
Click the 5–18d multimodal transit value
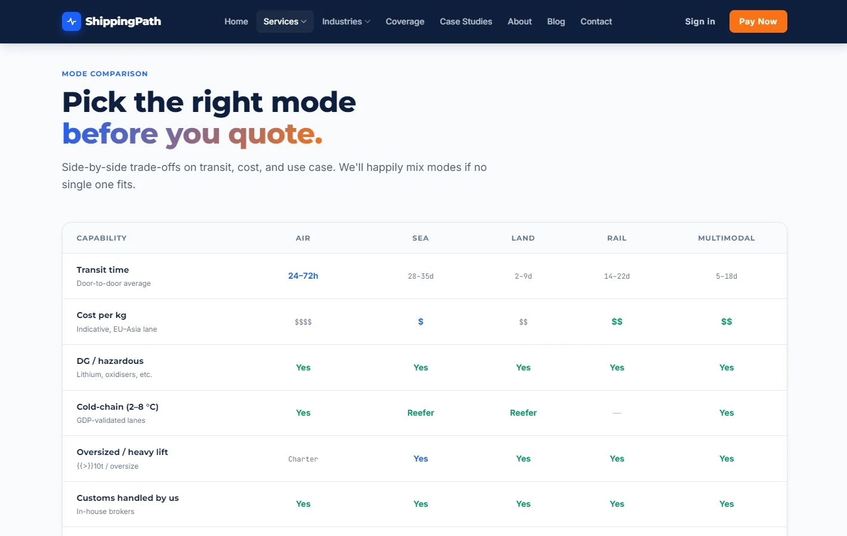[x=727, y=276]
